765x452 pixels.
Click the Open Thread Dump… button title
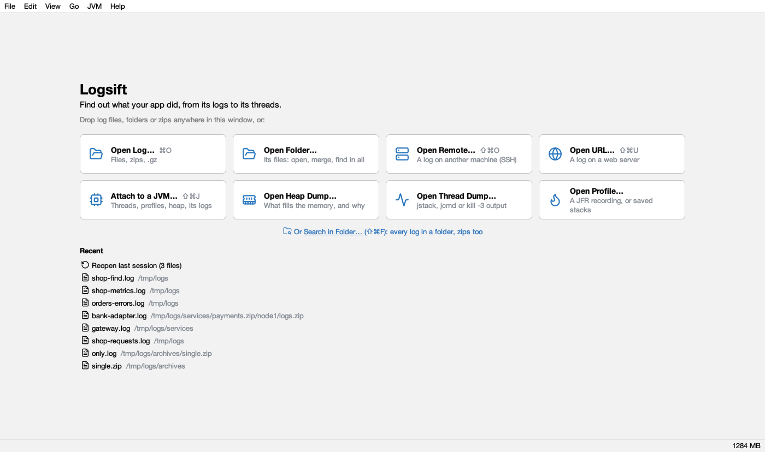pos(456,196)
